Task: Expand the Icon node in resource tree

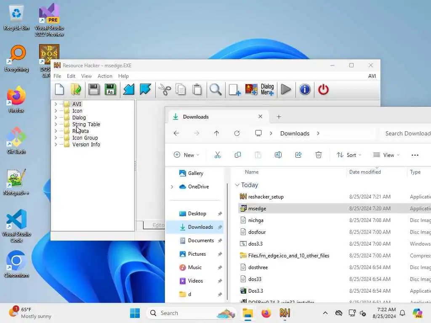Action: coord(56,111)
